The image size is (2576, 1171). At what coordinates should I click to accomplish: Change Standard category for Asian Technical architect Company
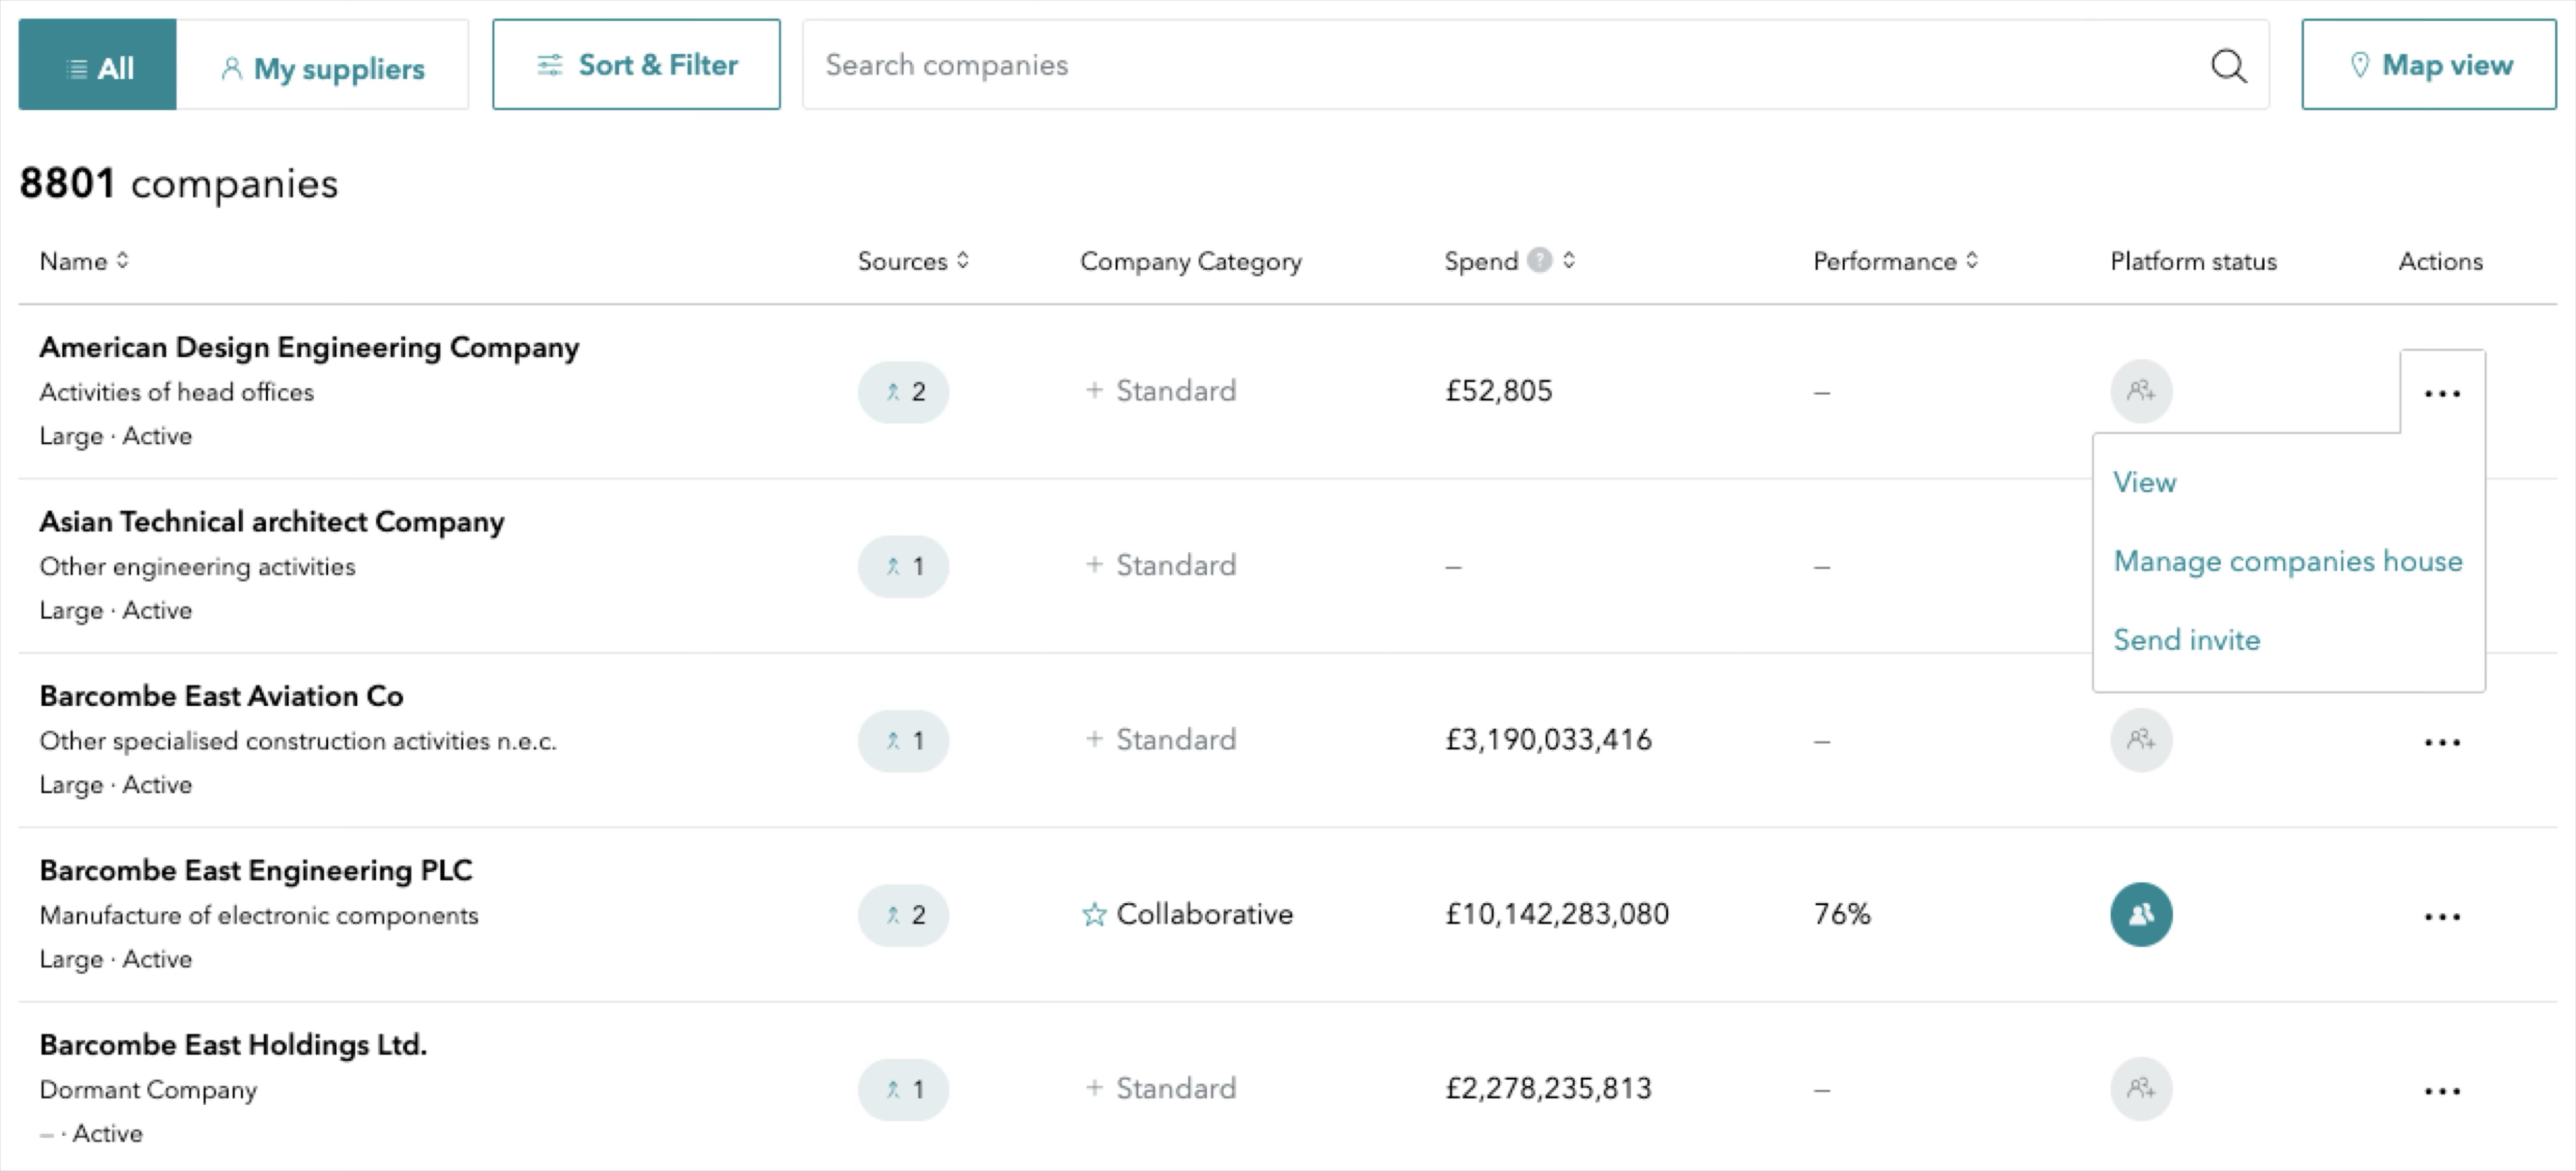point(1160,565)
